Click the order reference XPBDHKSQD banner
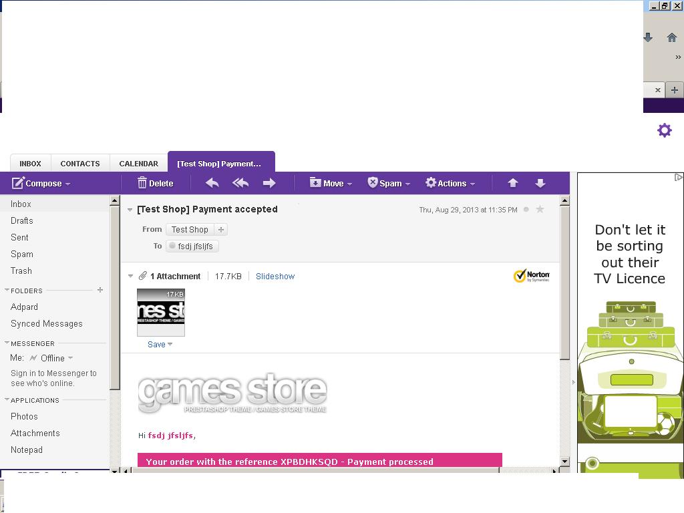The width and height of the screenshot is (684, 513). [320, 460]
